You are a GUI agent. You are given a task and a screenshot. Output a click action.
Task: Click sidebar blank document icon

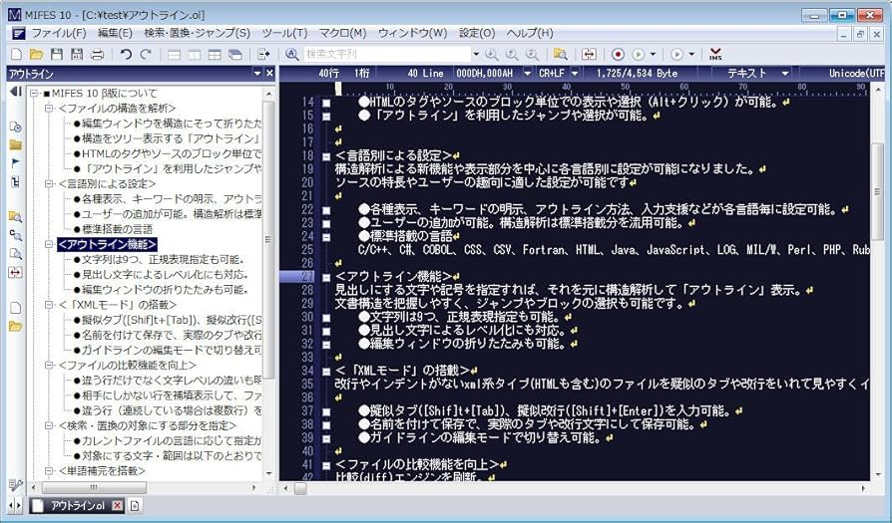[x=15, y=308]
